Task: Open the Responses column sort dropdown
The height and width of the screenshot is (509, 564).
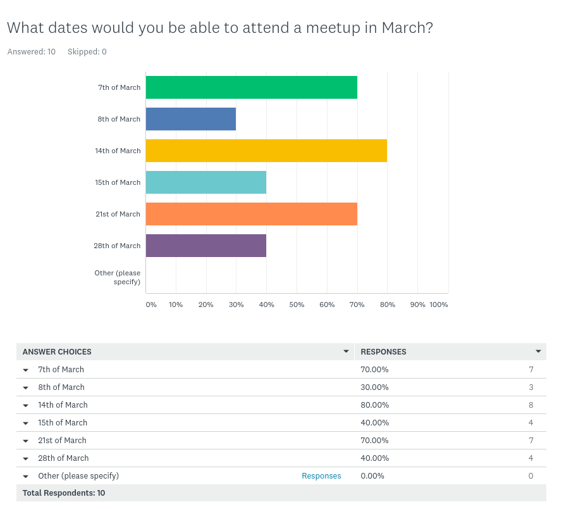Action: 538,351
